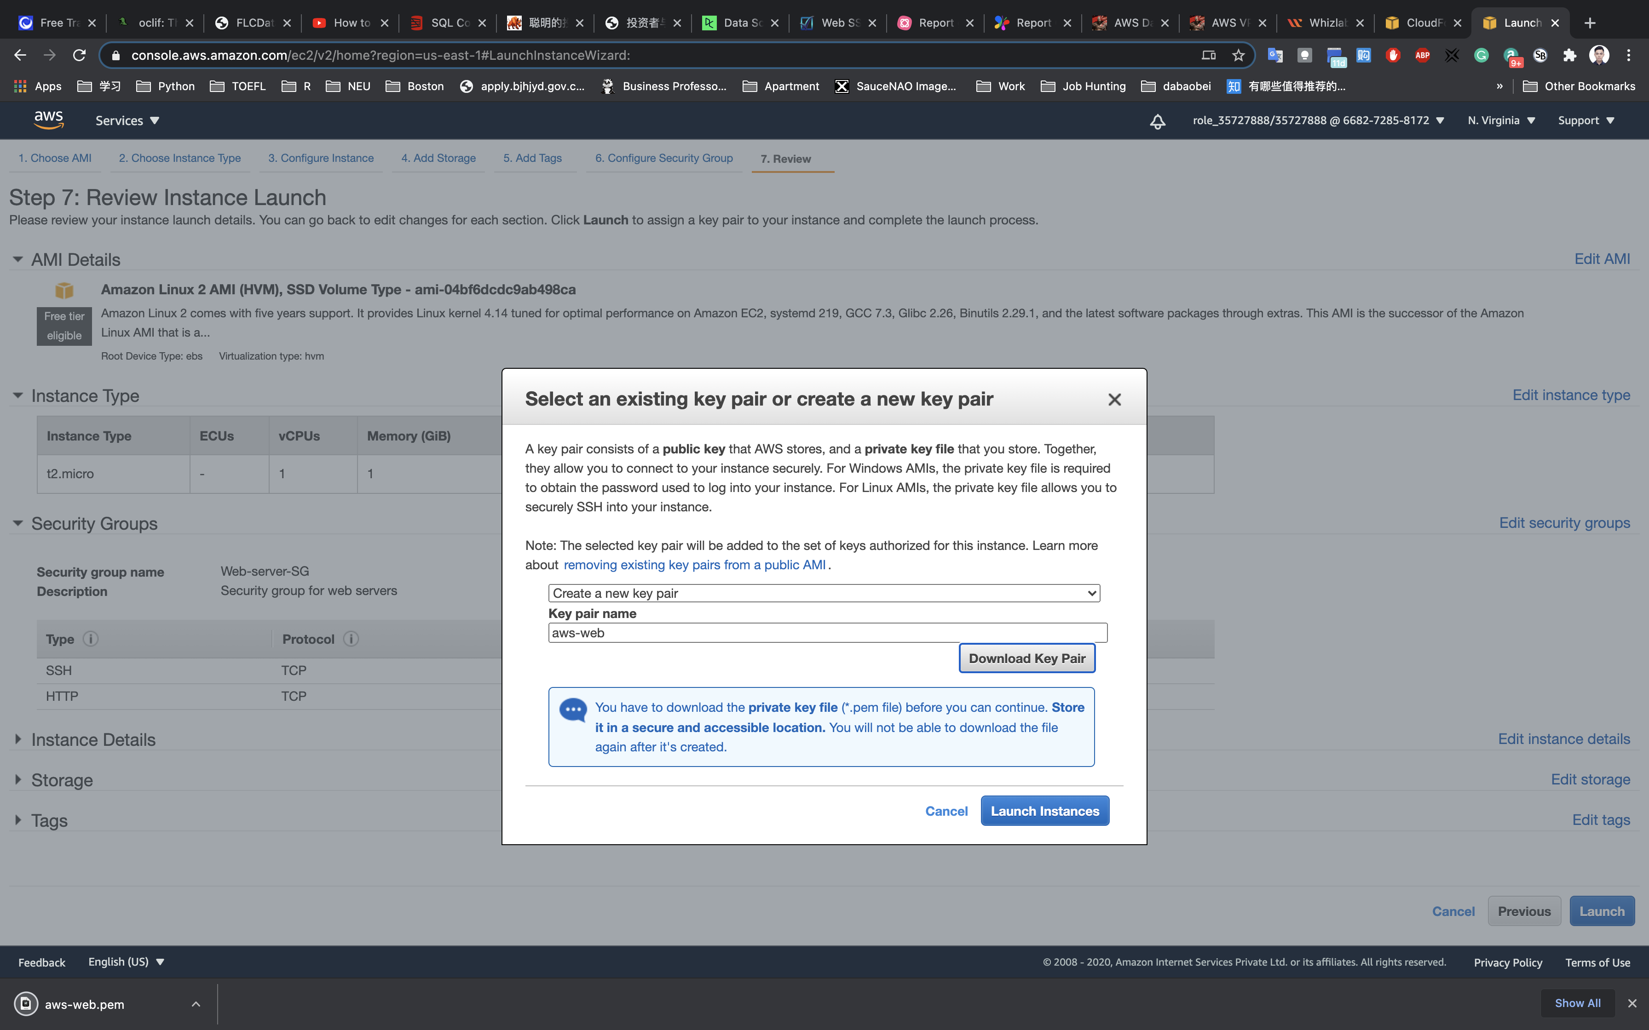Screen dimensions: 1649x1030
Task: Open the AdBlock Plus extension icon
Action: point(1422,55)
